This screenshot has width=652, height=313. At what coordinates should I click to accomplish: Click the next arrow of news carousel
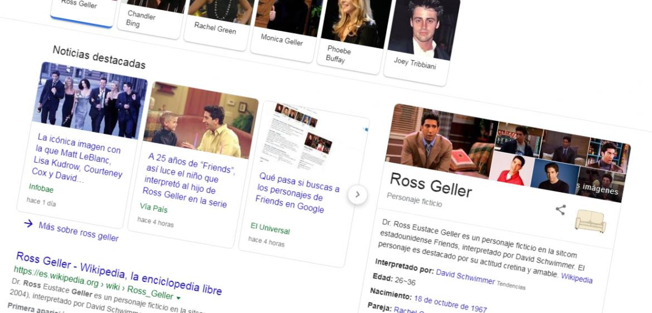(357, 194)
